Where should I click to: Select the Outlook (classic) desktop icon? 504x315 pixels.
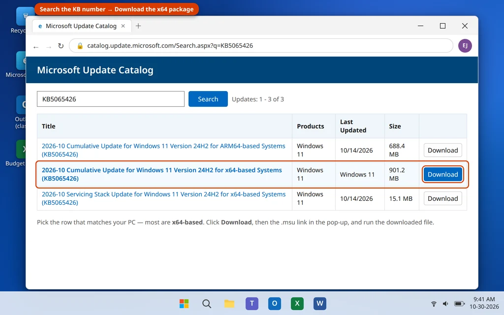point(21,113)
